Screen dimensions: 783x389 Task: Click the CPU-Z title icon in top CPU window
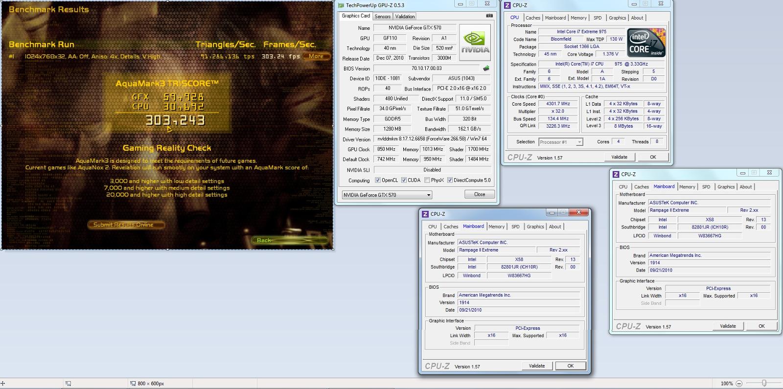[x=507, y=5]
